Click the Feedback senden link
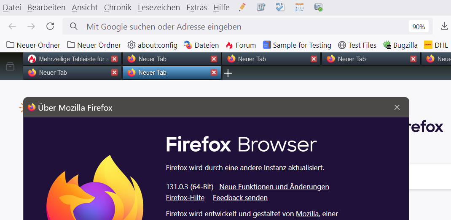Screen dimensions: 451x220 pos(240,198)
